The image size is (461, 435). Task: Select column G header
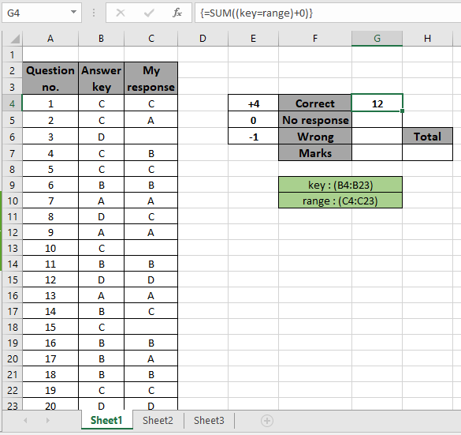pos(377,39)
